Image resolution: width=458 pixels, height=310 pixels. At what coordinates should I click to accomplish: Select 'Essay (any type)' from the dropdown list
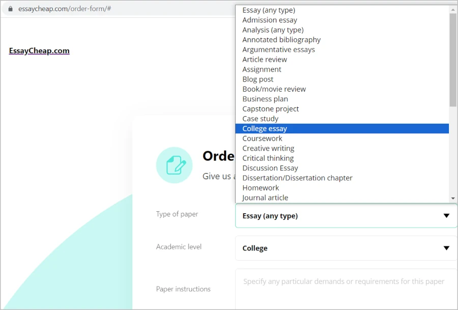342,10
